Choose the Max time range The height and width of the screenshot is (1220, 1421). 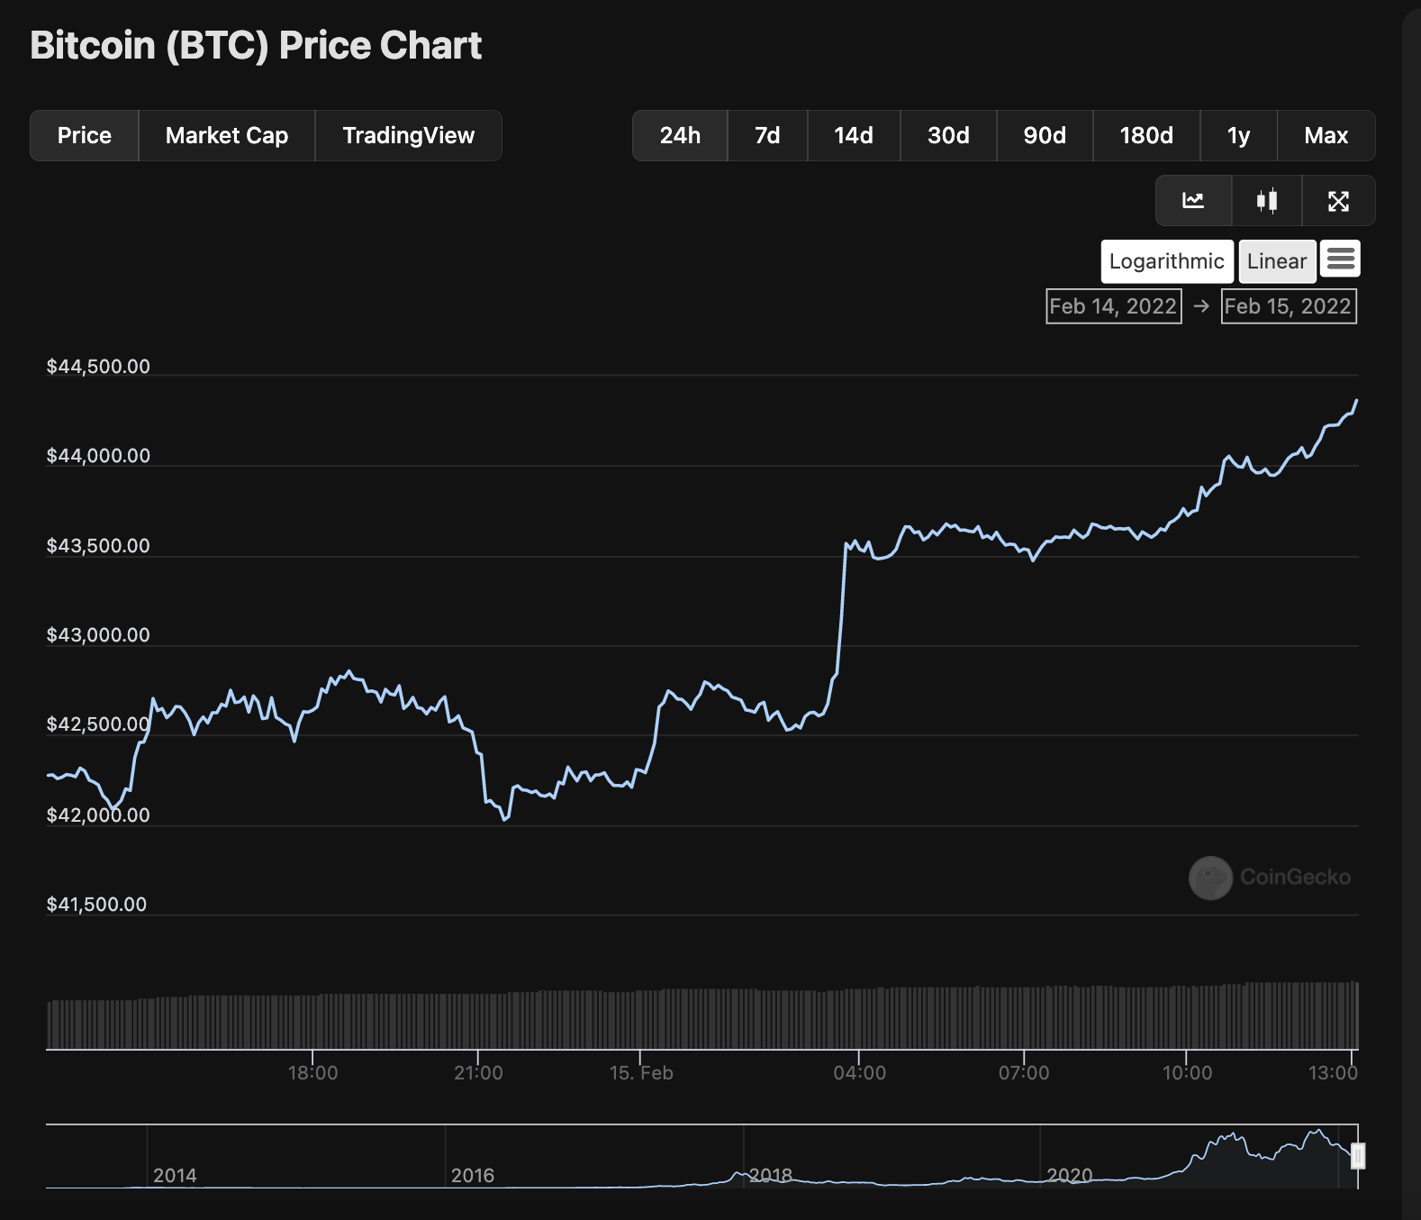1326,135
